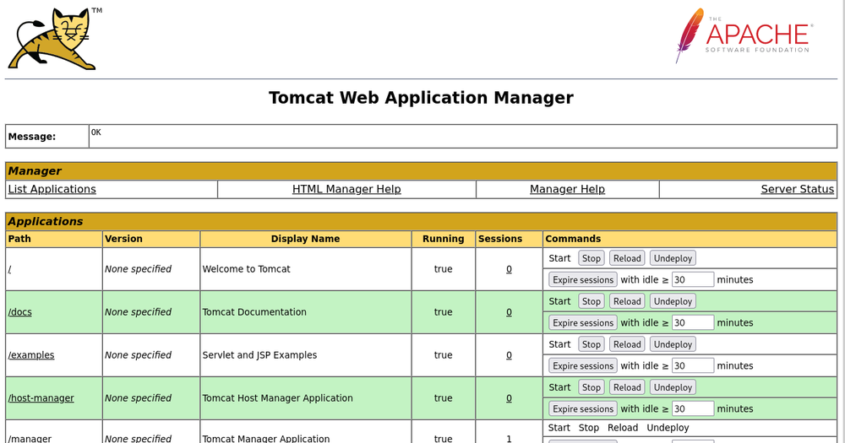Undeploy the Tomcat Host Manager Application
Screen dimensions: 845x443
pyautogui.click(x=673, y=387)
